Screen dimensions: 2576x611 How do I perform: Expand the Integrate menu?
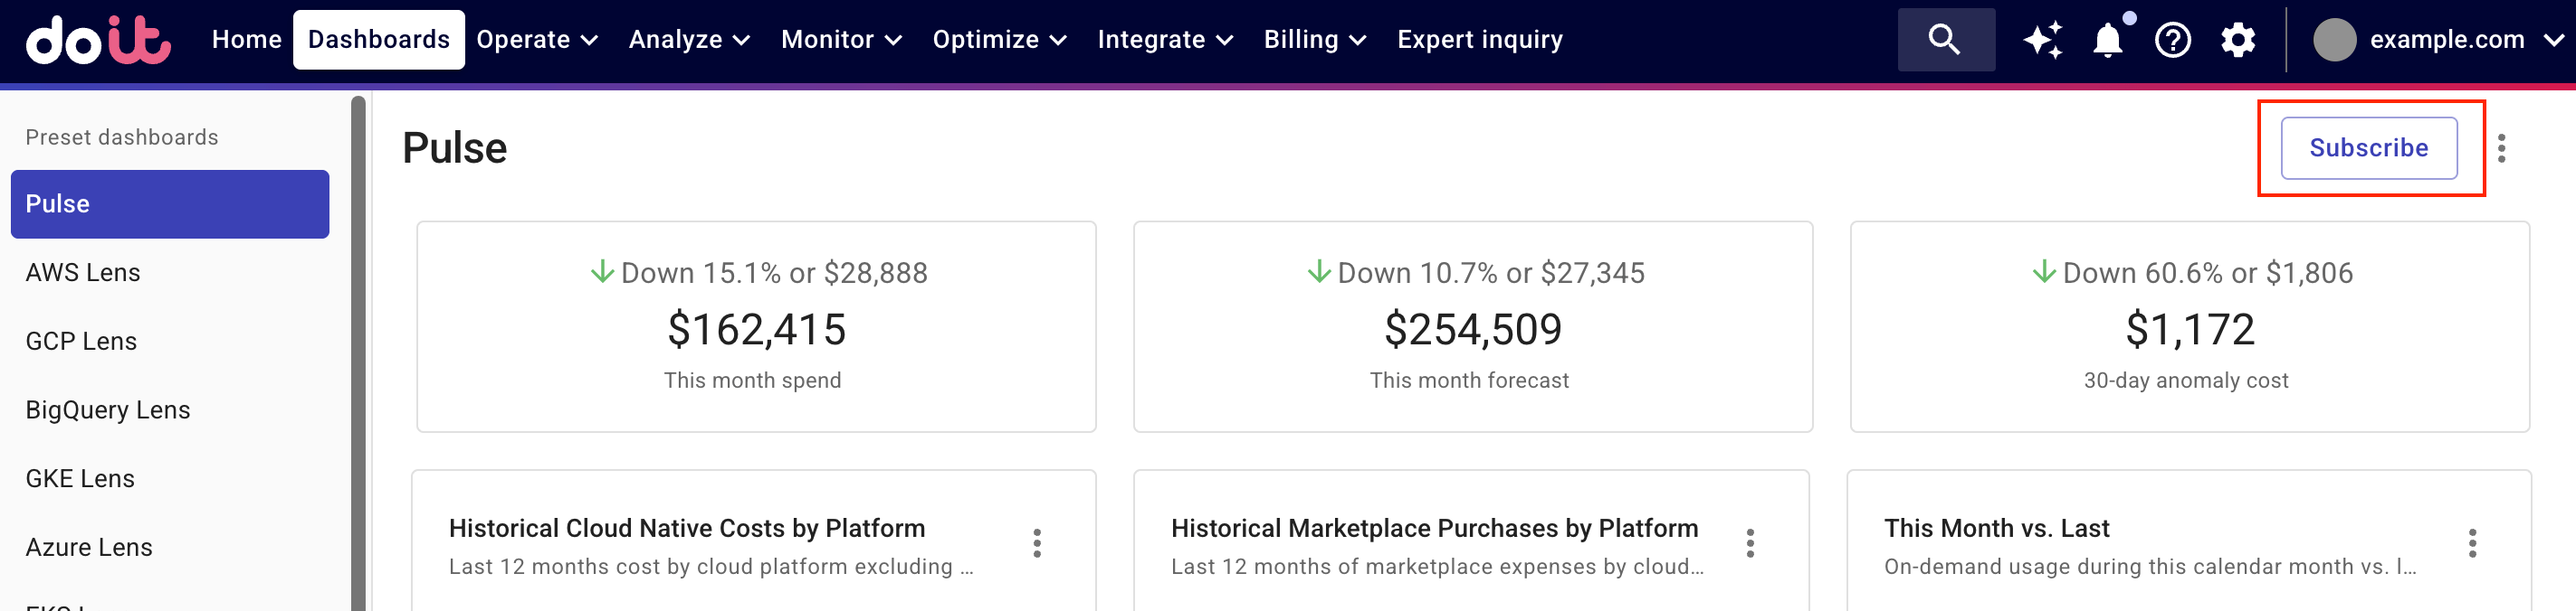click(x=1165, y=40)
